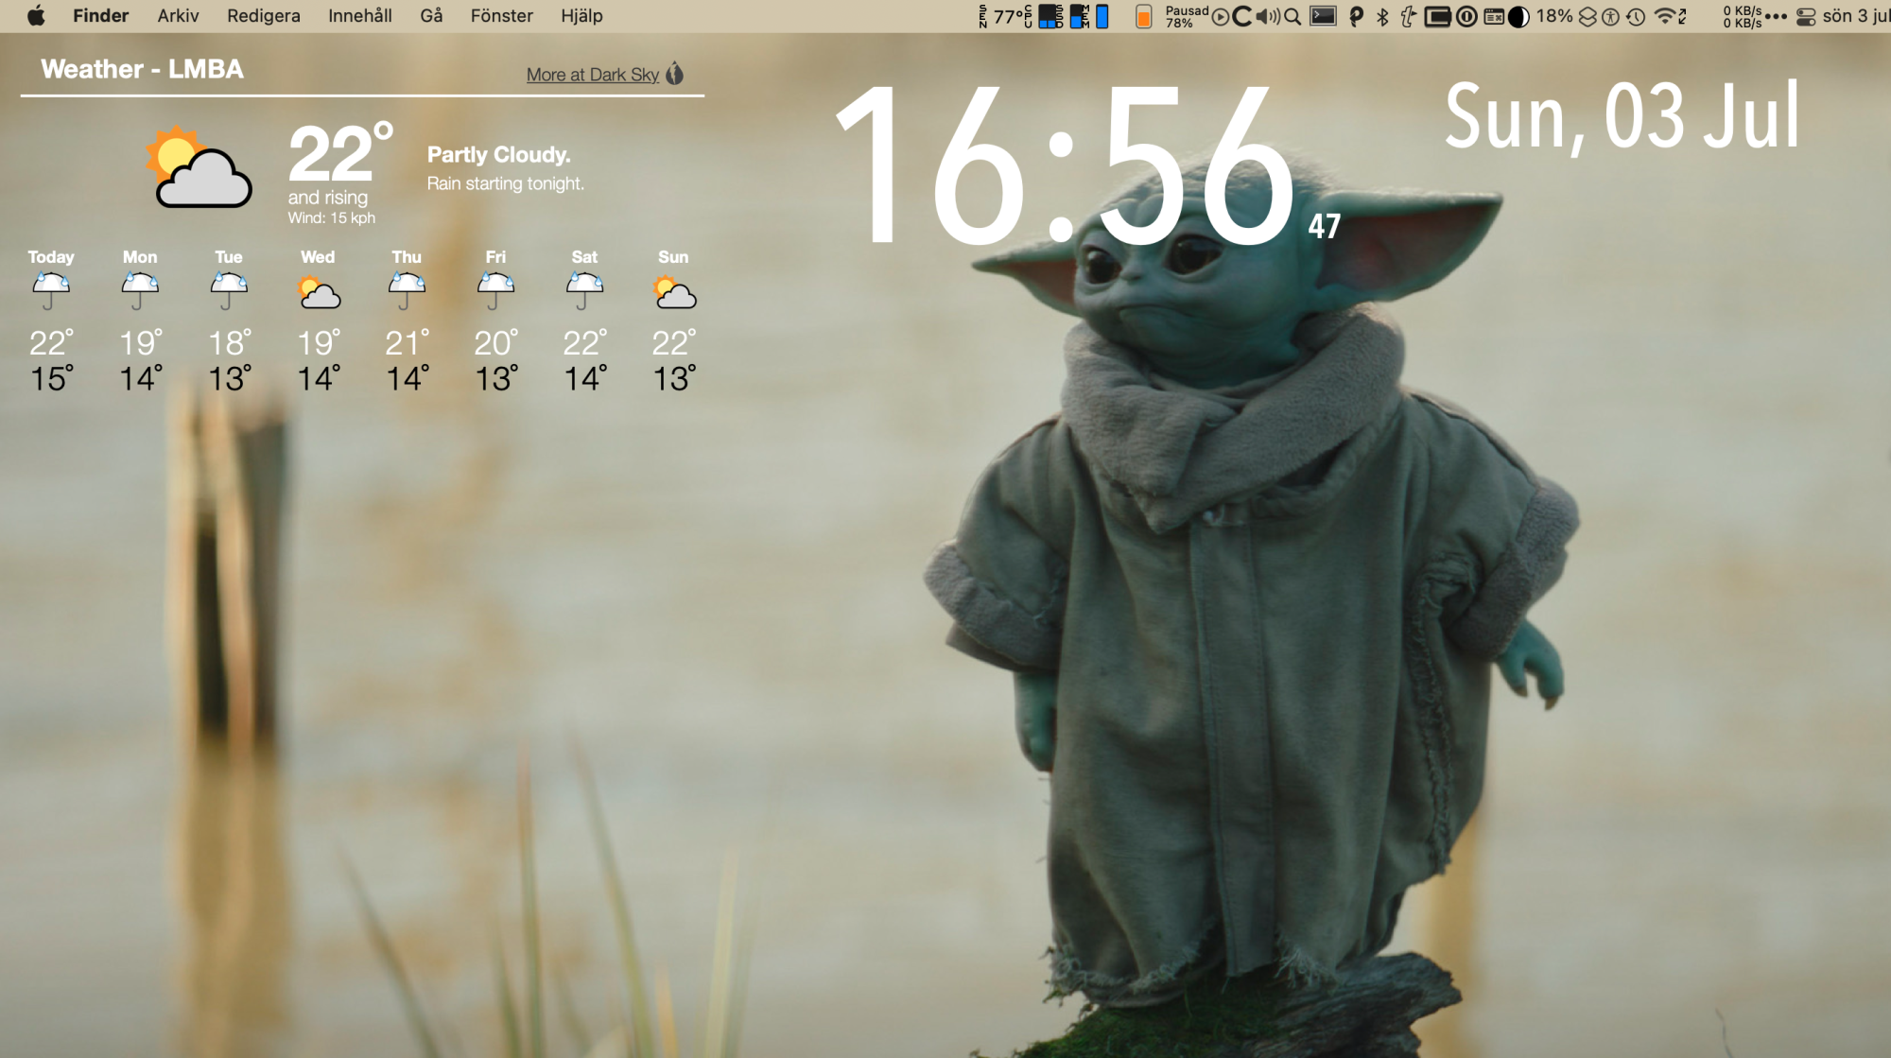Click the stylized P menu bar icon

tap(1356, 16)
